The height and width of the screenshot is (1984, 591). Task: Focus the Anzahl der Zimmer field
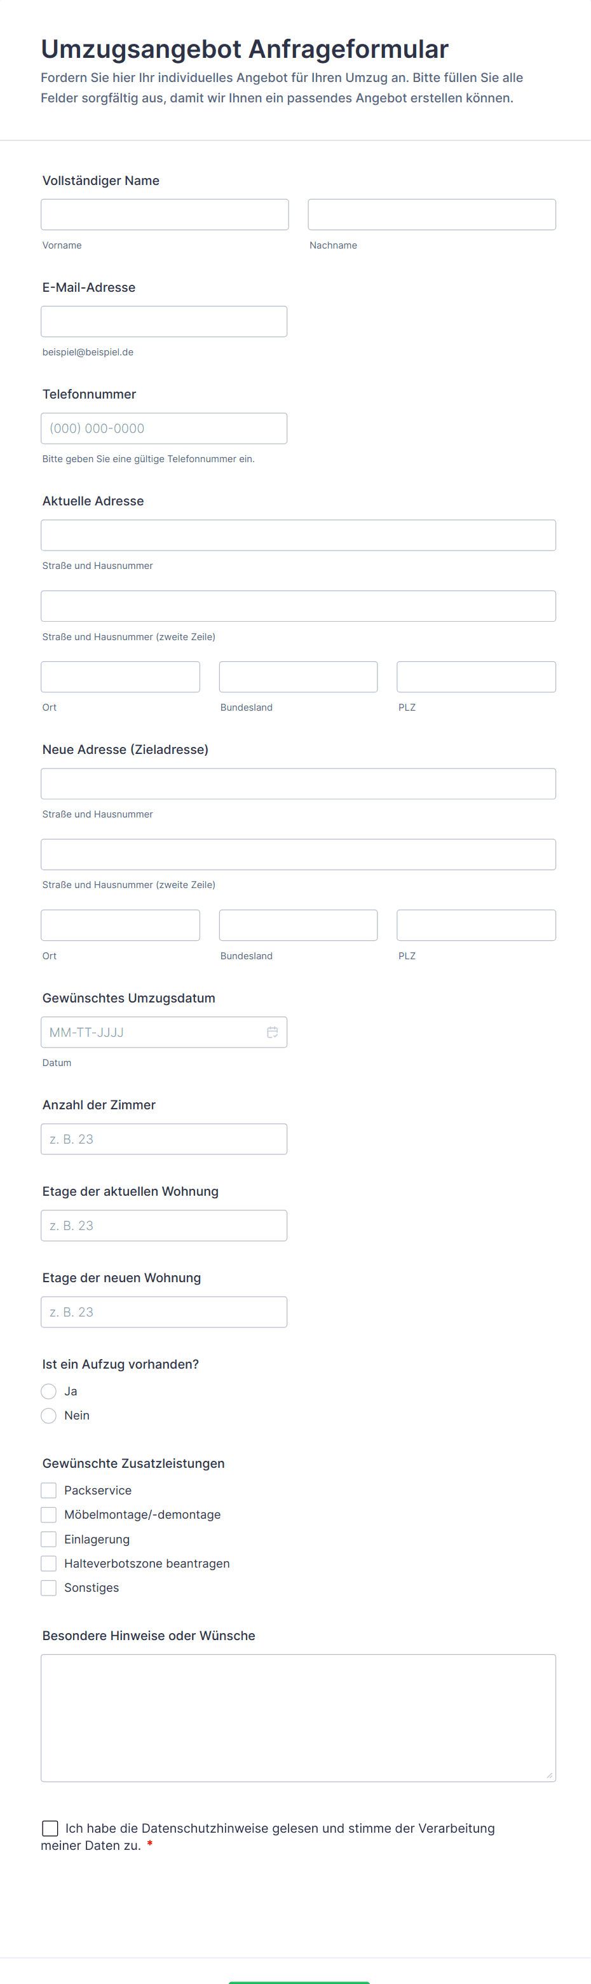click(x=164, y=1139)
